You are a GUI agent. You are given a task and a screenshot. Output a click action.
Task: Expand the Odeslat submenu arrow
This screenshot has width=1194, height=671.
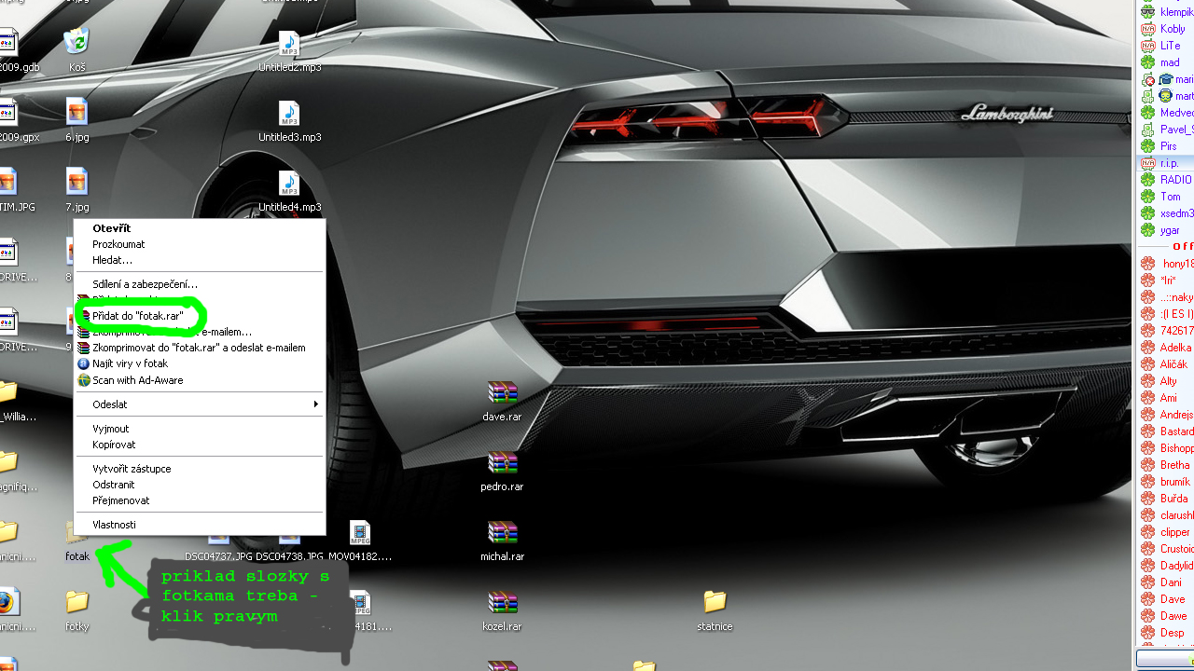pyautogui.click(x=315, y=404)
